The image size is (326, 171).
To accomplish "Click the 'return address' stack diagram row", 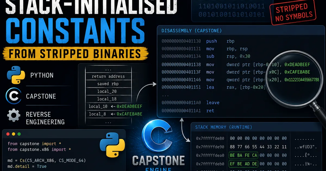I will (108, 77).
